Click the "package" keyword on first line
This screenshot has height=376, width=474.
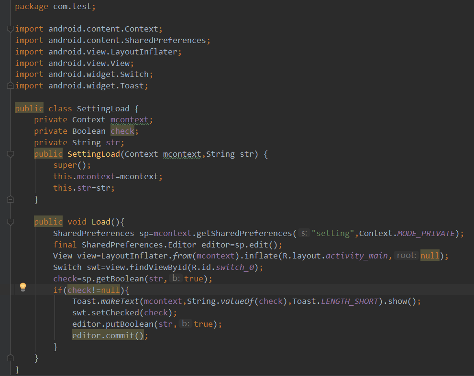coord(32,7)
